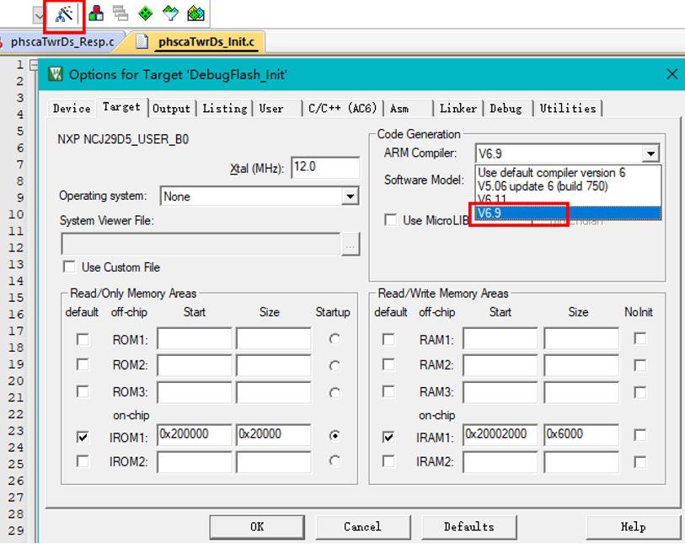Open Manage Run-Time Environment green diamond icon
This screenshot has height=544, width=685.
coord(146,13)
